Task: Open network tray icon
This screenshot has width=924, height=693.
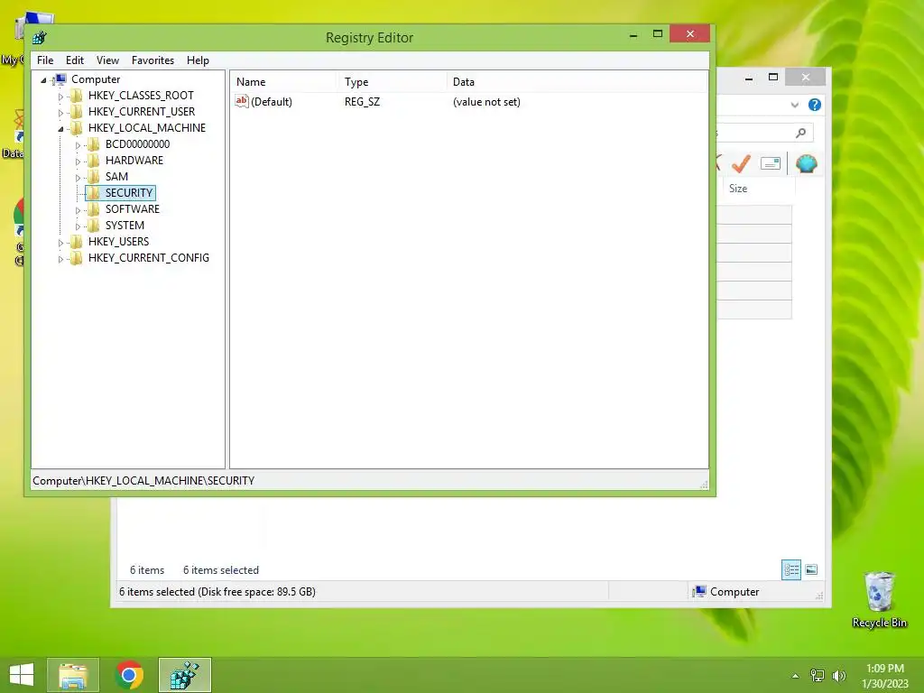Action: [x=818, y=676]
